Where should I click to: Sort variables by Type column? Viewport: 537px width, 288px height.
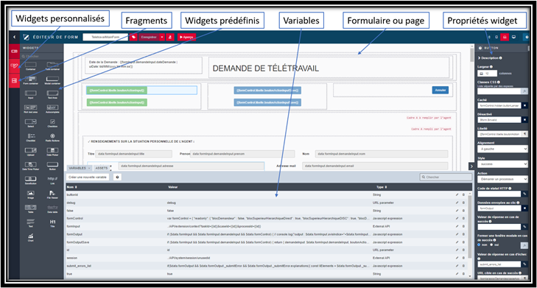pos(382,187)
